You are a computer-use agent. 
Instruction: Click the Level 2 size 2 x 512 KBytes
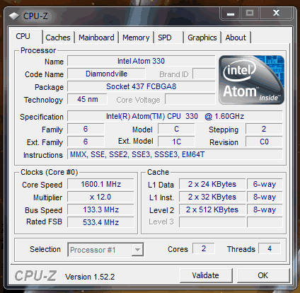[212, 209]
